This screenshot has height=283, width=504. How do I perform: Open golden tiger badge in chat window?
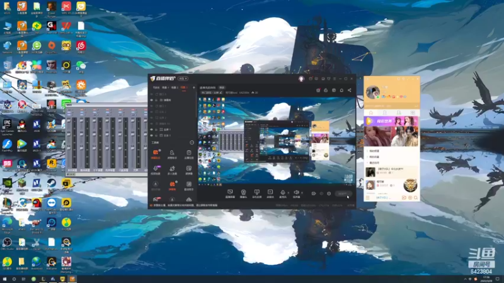coord(411,186)
